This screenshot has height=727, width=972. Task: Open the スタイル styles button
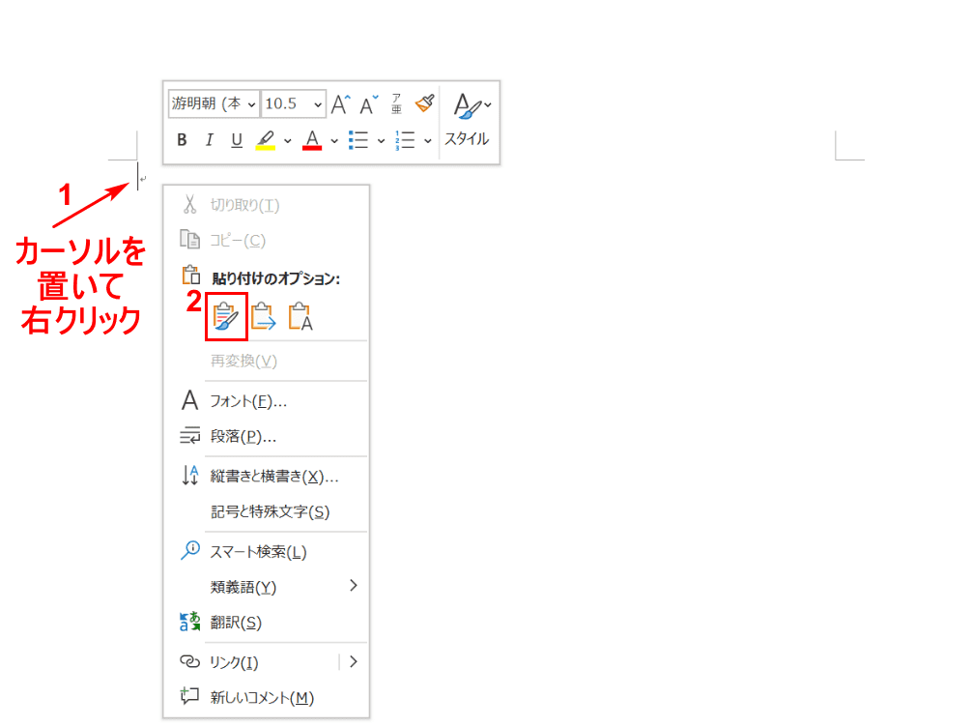(x=468, y=119)
